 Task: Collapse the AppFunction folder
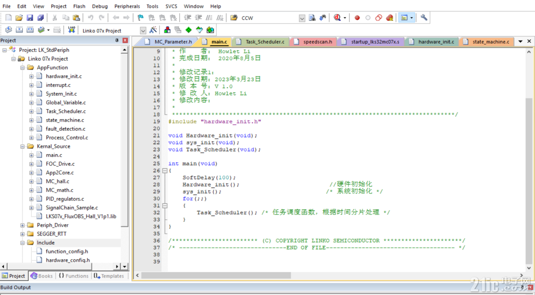(x=23, y=67)
